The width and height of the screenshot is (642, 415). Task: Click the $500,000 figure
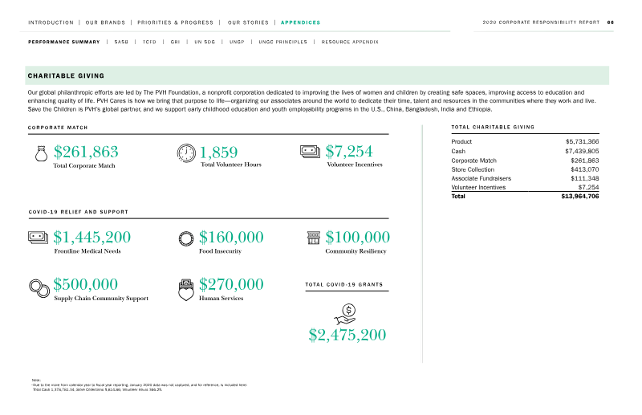click(86, 284)
